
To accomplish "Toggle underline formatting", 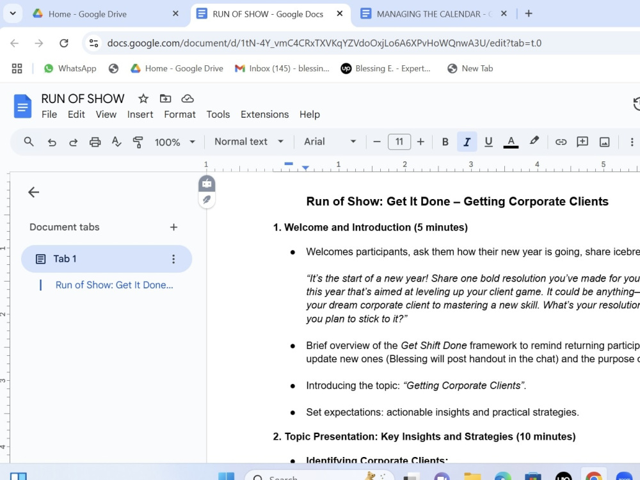I will (x=488, y=141).
